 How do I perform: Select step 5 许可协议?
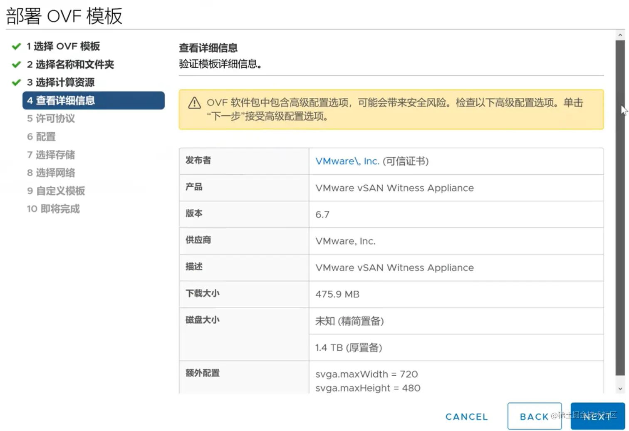pyautogui.click(x=51, y=119)
